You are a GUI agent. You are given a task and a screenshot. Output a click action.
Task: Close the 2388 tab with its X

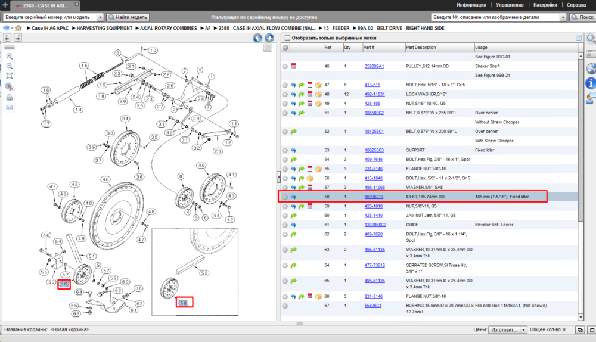tap(76, 4)
